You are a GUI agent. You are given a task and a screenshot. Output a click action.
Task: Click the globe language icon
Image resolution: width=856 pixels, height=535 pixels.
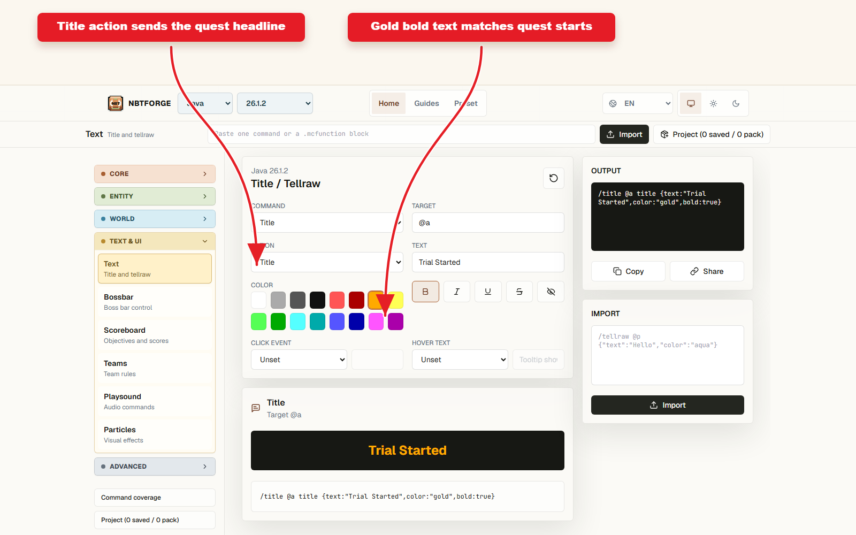613,103
